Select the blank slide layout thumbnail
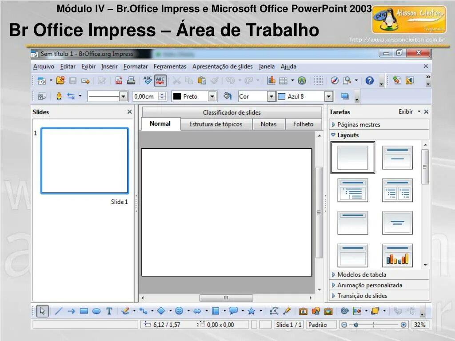The image size is (455, 341). (352, 158)
